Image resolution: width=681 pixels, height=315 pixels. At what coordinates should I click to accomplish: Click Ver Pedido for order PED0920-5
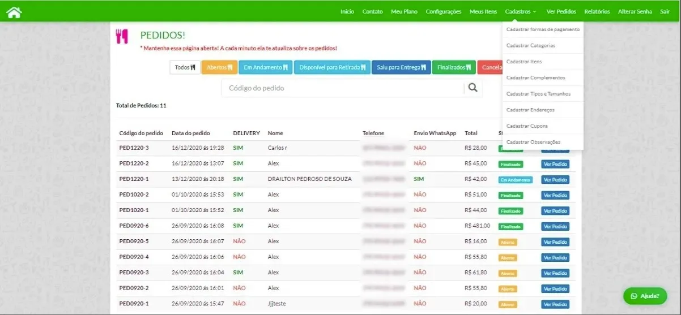pyautogui.click(x=555, y=242)
